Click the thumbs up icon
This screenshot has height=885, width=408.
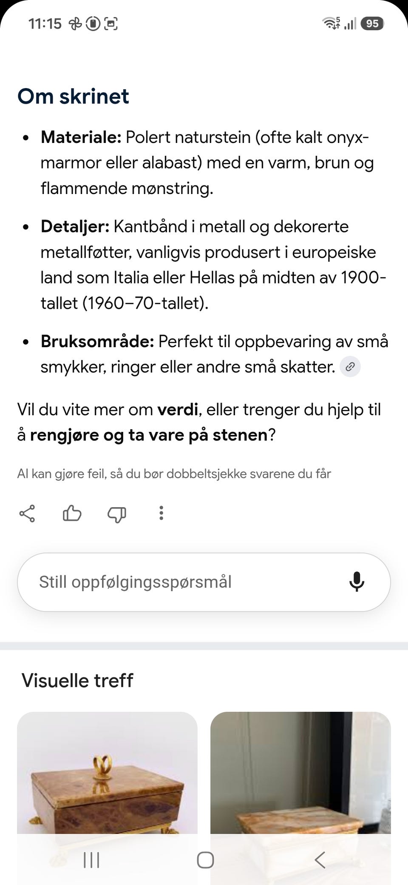pyautogui.click(x=72, y=513)
